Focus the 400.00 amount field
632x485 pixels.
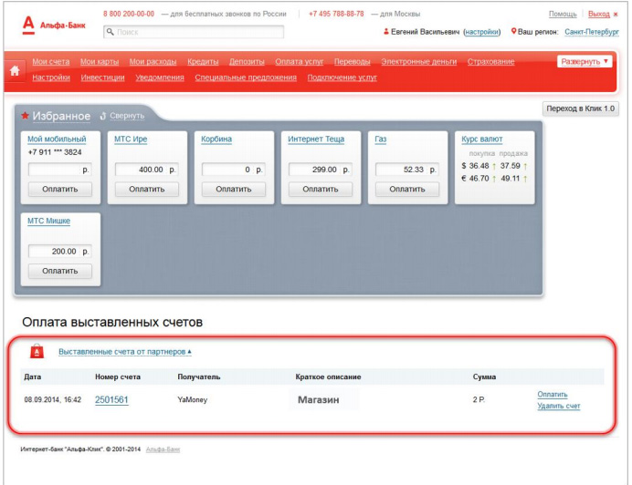147,170
